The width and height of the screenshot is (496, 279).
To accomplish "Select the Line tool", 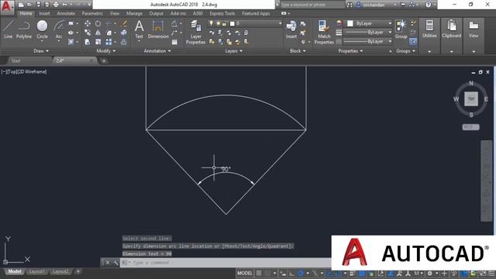I will pyautogui.click(x=9, y=29).
